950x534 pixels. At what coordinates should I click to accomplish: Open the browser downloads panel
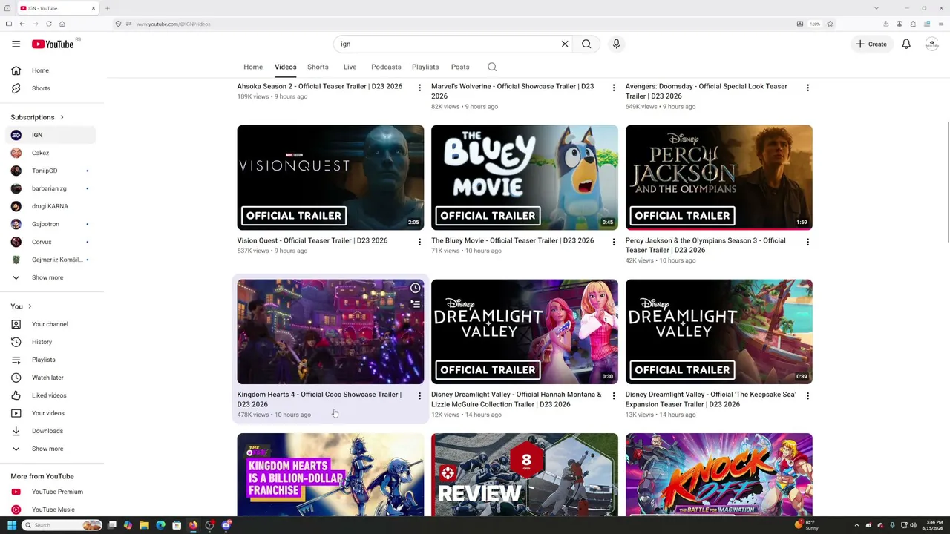pos(885,24)
